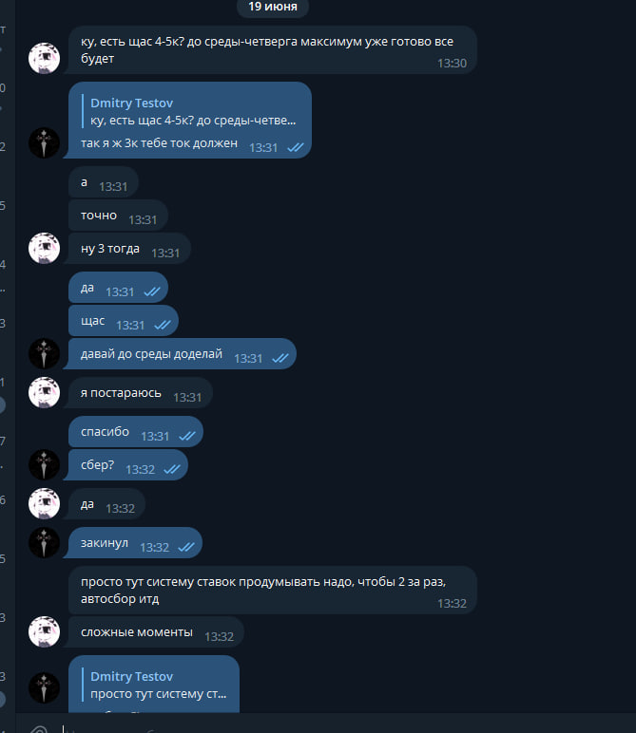
Task: Click the avatar next to "сложные моменты"
Action: (45, 631)
